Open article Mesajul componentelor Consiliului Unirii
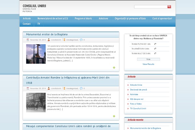 (68, 126)
